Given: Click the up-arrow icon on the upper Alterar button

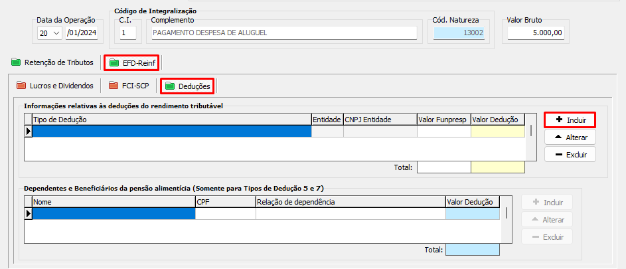Looking at the screenshot, I should pos(558,137).
